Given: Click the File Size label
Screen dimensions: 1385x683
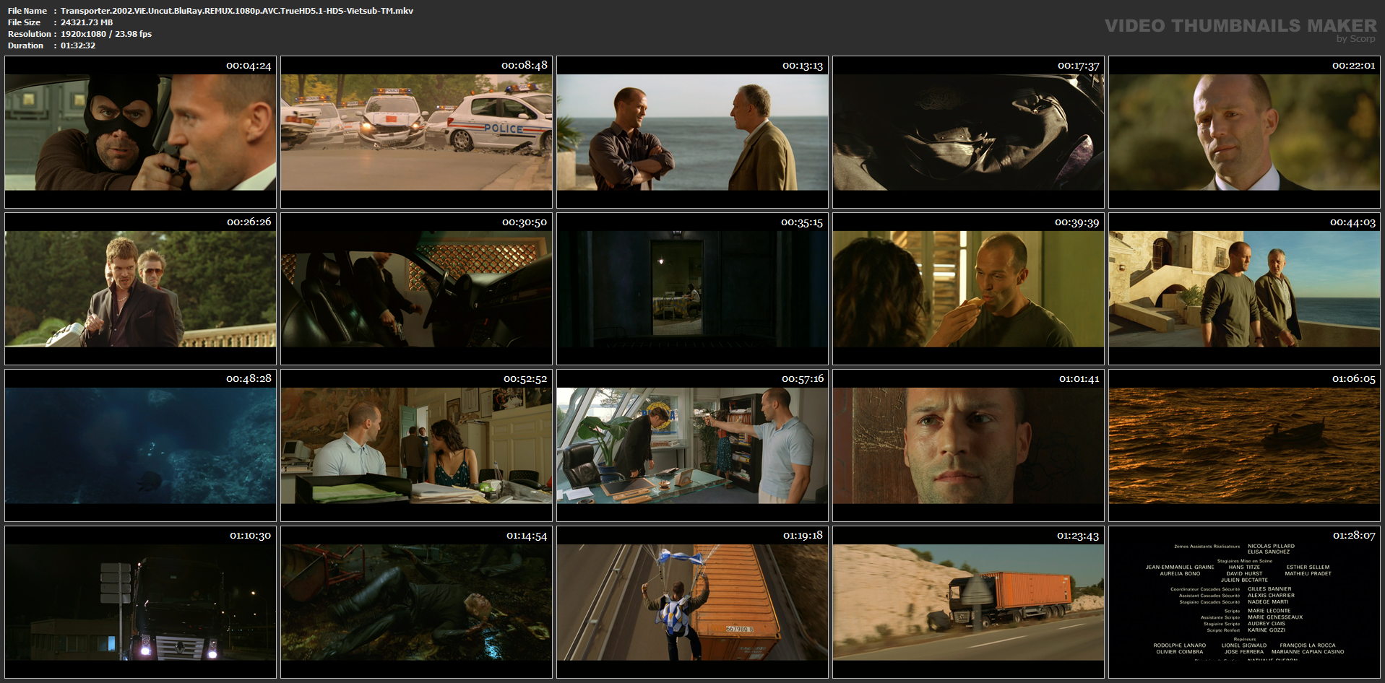Looking at the screenshot, I should tap(25, 22).
